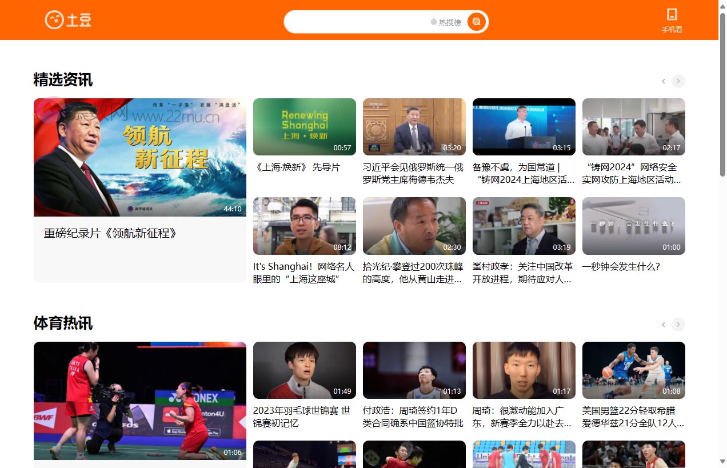Open the Renewing Shanghai video thumbnail
Screen dimensions: 727x468
(304, 126)
